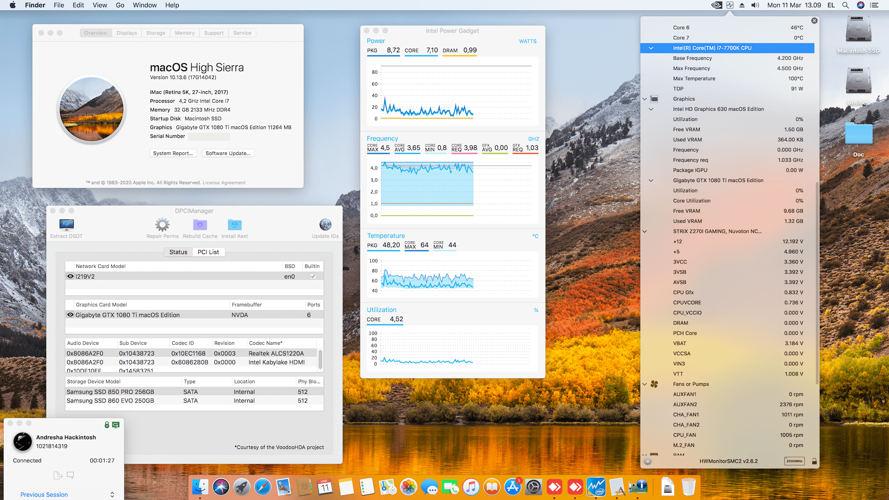Image resolution: width=889 pixels, height=500 pixels.
Task: Click Update IDs globe icon
Action: click(x=326, y=225)
